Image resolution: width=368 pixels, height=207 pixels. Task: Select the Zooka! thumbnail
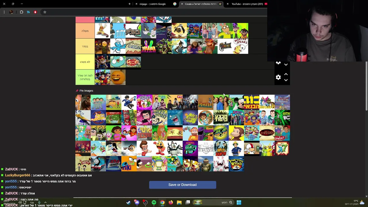282,133
